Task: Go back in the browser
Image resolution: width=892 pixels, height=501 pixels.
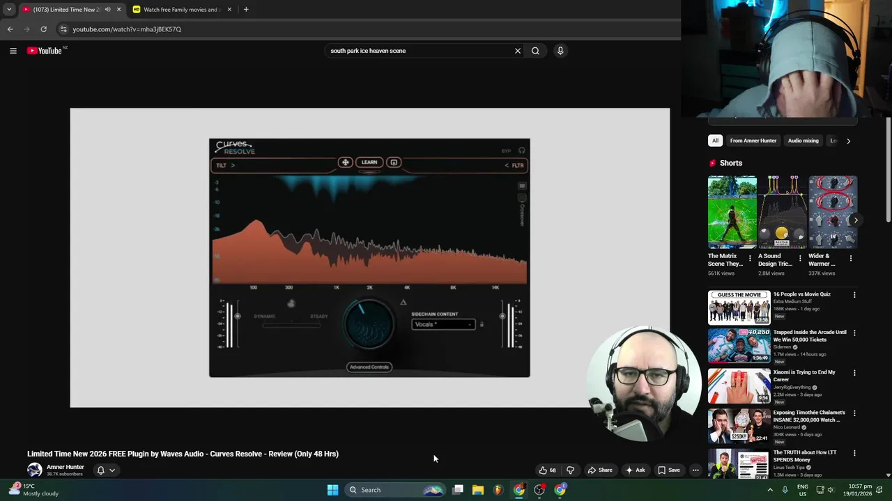Action: pyautogui.click(x=10, y=29)
